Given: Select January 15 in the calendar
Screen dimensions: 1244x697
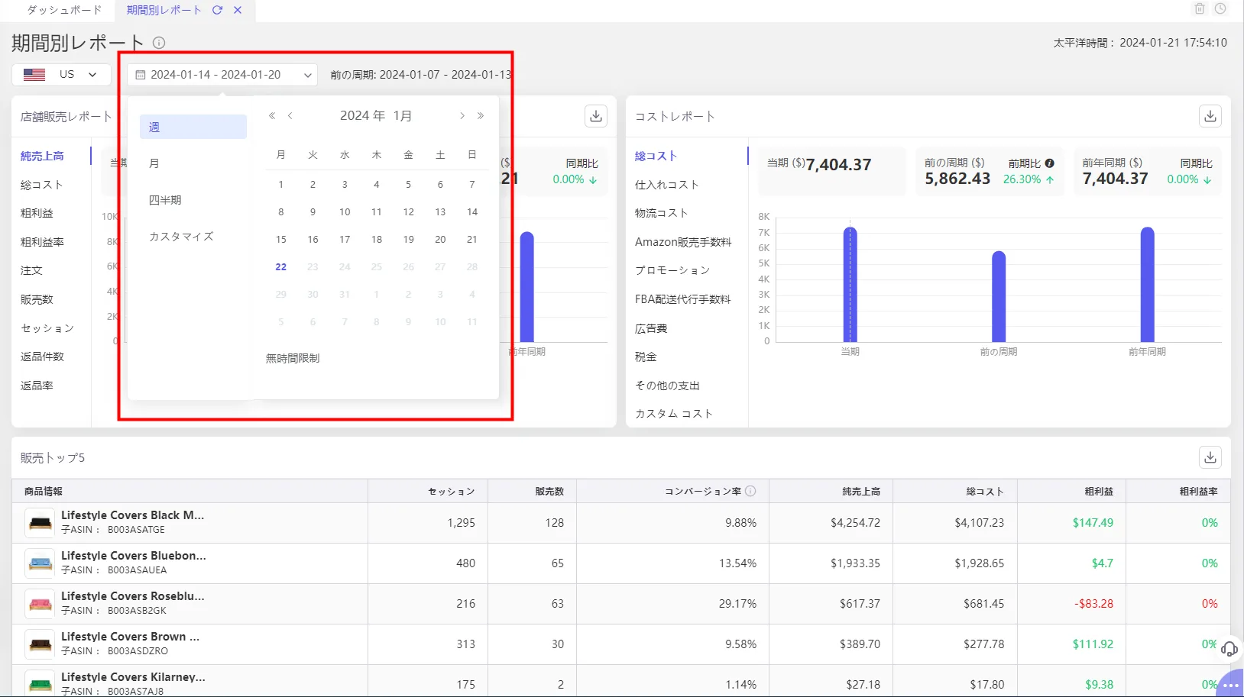Looking at the screenshot, I should point(281,239).
